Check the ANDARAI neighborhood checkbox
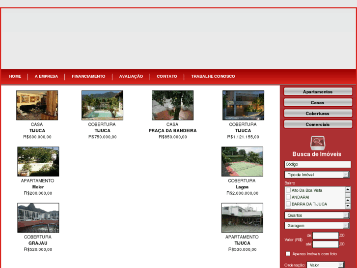The width and height of the screenshot is (357, 268). coord(288,197)
